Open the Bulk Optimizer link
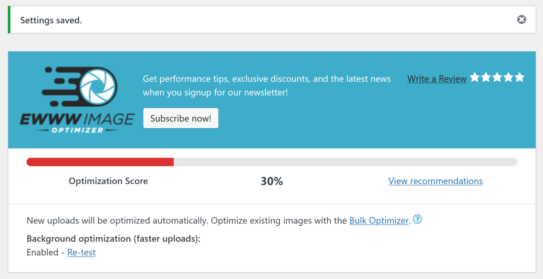 (379, 220)
